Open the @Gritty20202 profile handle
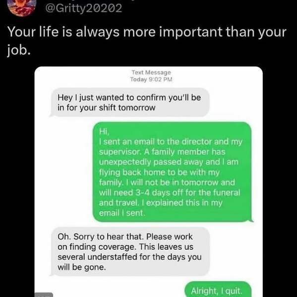This screenshot has width=297, height=297. coord(84,8)
